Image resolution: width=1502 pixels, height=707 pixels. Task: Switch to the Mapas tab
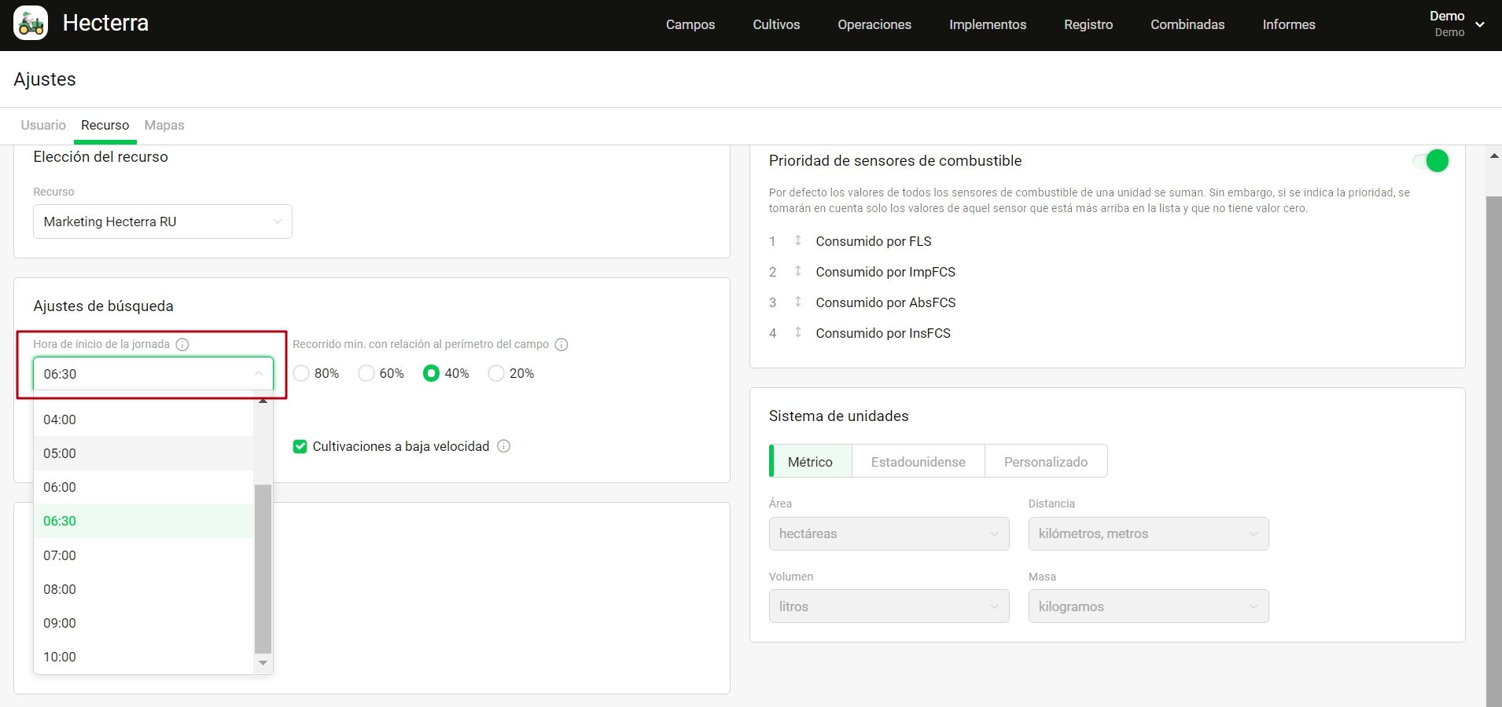coord(164,125)
